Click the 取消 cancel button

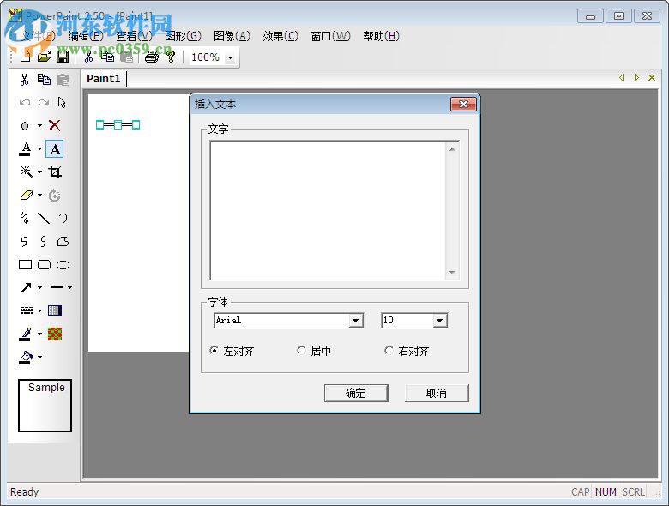(x=437, y=393)
